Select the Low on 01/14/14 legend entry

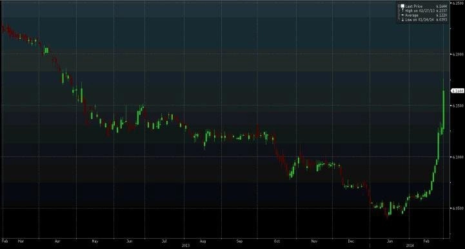click(419, 19)
